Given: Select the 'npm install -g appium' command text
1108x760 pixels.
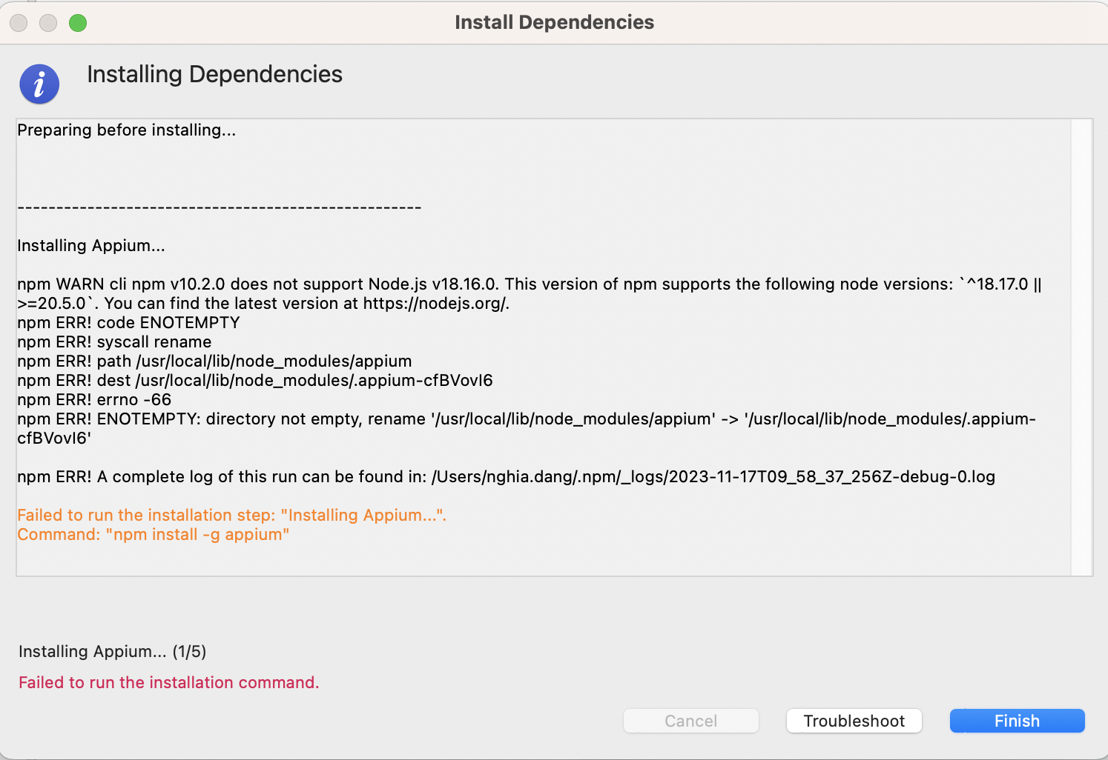Looking at the screenshot, I should [x=197, y=535].
